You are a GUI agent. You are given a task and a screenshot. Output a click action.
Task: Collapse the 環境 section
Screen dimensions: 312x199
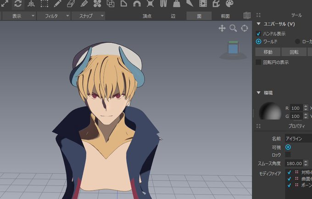point(259,93)
